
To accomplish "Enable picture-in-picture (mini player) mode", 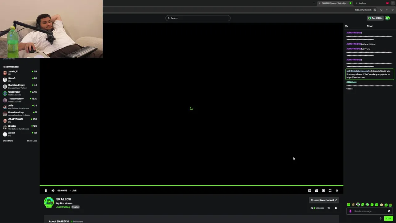I will 310,190.
